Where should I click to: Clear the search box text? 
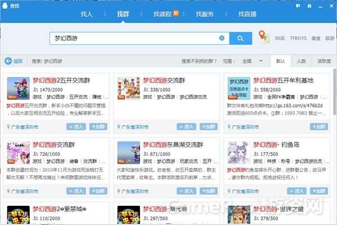tap(222, 38)
